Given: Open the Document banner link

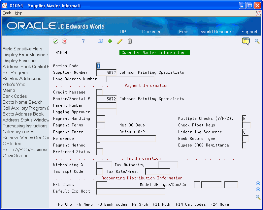Looking at the screenshot, I should pos(152,32).
